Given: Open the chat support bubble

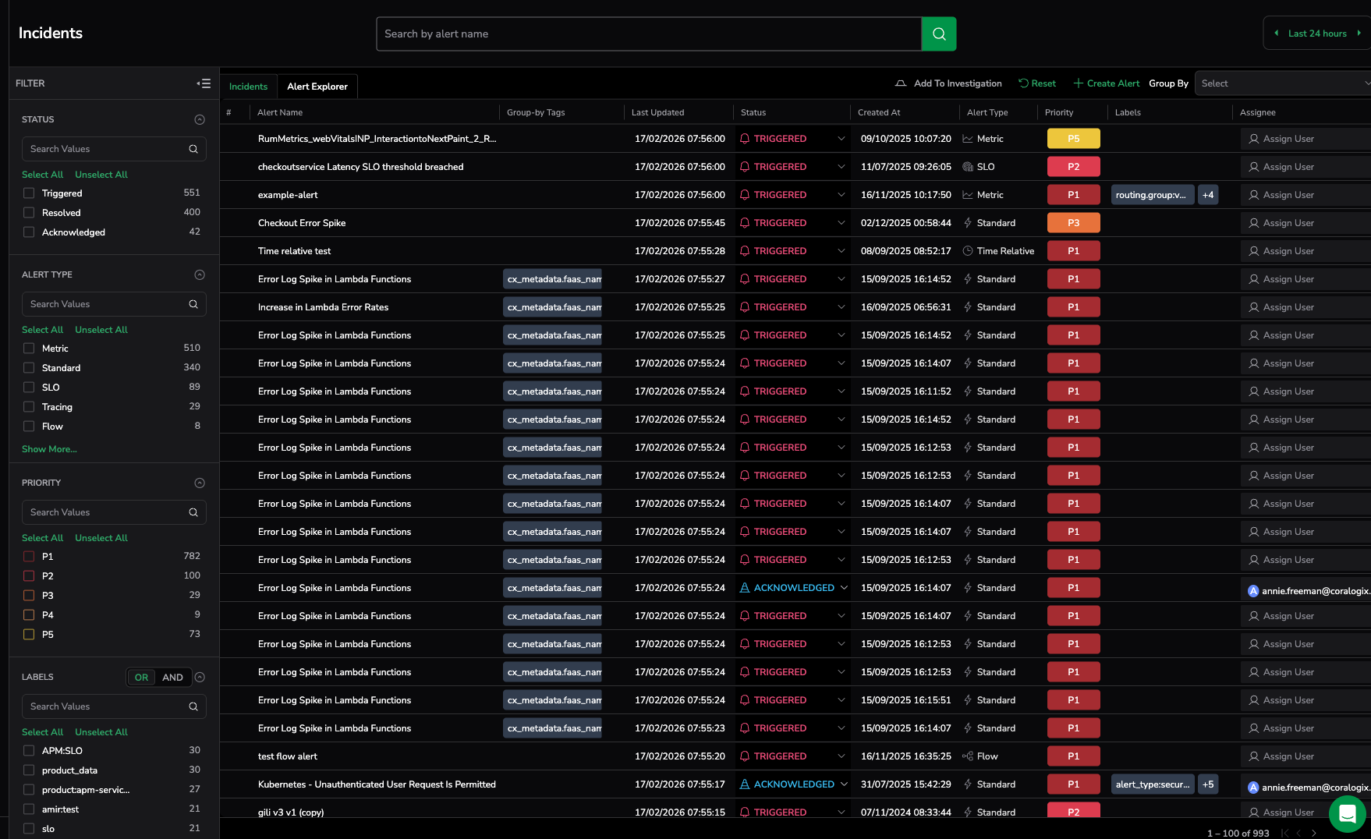Looking at the screenshot, I should (x=1347, y=813).
